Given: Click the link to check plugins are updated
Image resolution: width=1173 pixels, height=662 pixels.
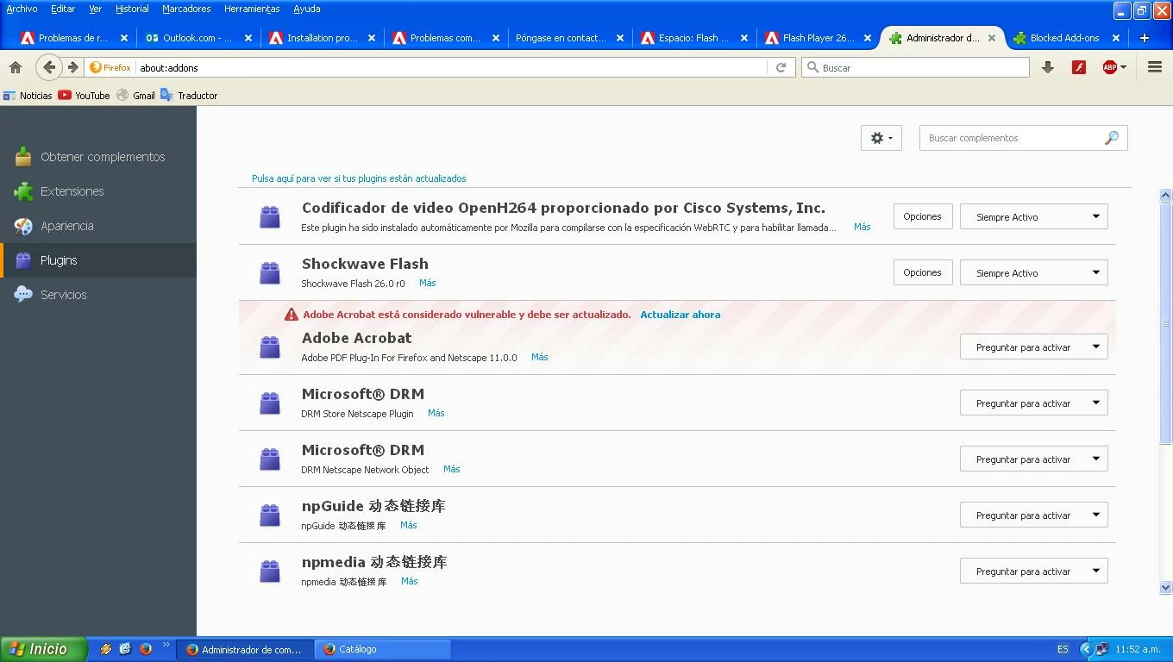Looking at the screenshot, I should click(x=359, y=178).
